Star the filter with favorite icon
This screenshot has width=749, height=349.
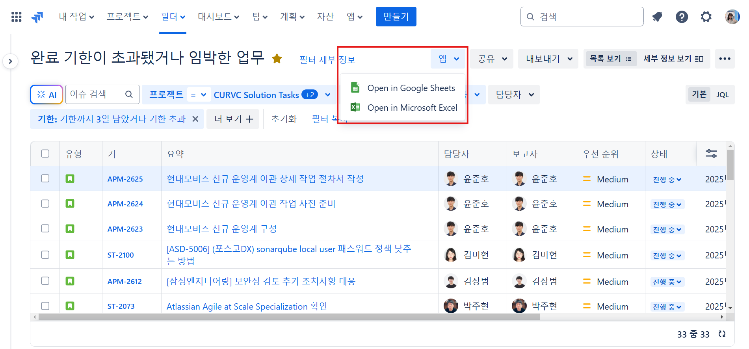pos(277,59)
